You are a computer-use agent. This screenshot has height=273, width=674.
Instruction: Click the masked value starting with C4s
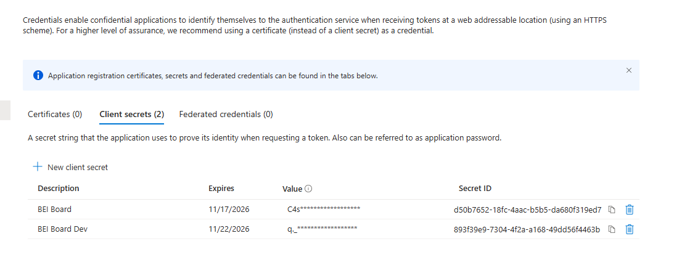(x=324, y=210)
